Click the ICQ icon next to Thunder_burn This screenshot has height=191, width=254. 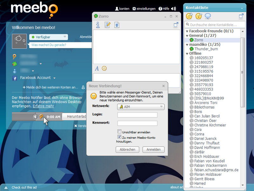(192, 49)
